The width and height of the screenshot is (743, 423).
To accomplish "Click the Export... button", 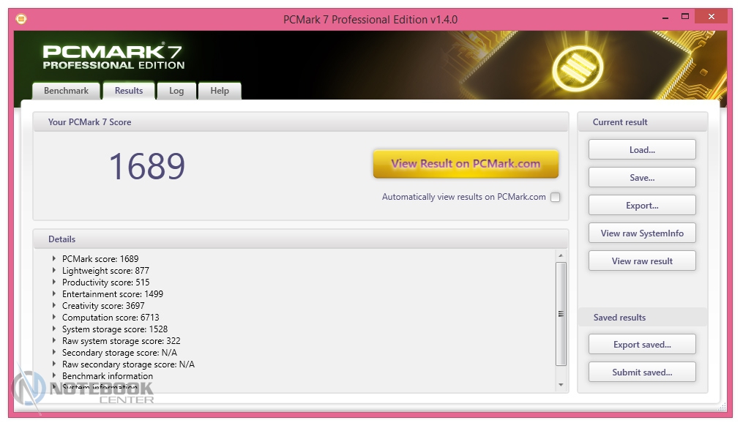I will [642, 206].
